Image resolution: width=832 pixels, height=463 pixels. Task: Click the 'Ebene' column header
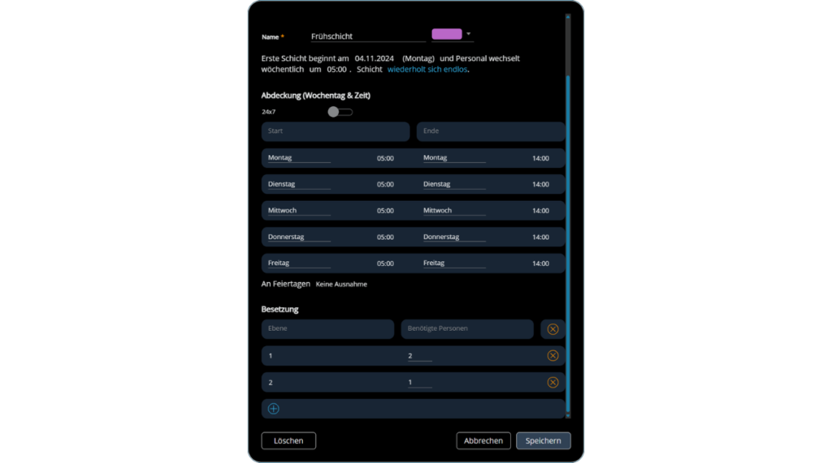click(328, 328)
